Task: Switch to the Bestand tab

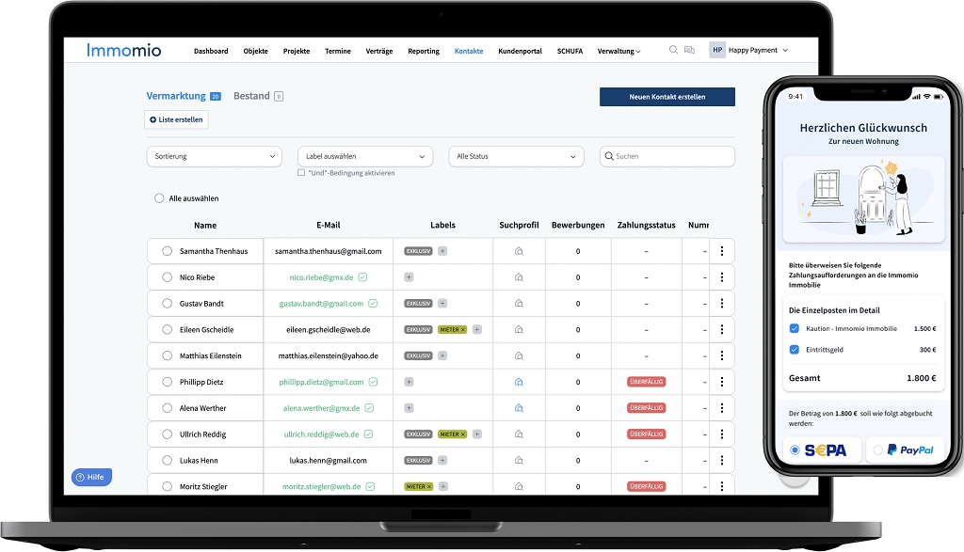Action: point(258,96)
